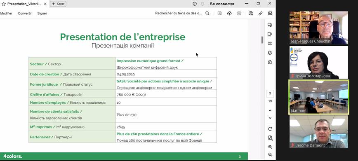The image size is (358, 161).
Task: Open the Convertir menu
Action: point(25,13)
